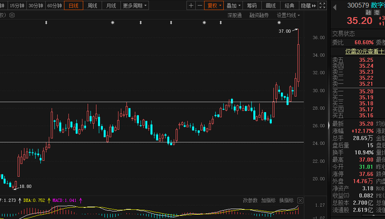Click the 隐藏 double-arrow hide button
Viewport: 385px width, 219px height.
point(309,5)
